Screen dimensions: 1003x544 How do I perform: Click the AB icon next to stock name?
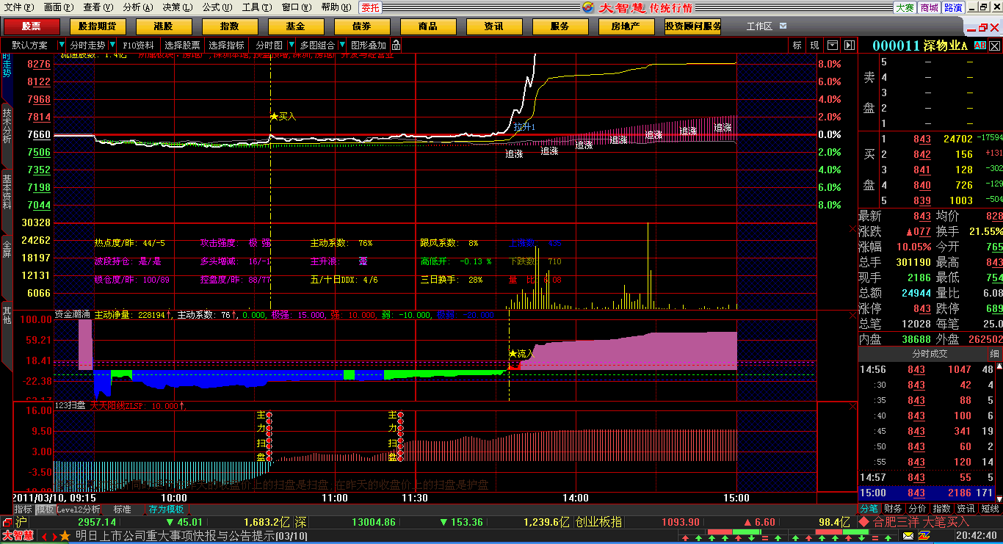pos(980,46)
